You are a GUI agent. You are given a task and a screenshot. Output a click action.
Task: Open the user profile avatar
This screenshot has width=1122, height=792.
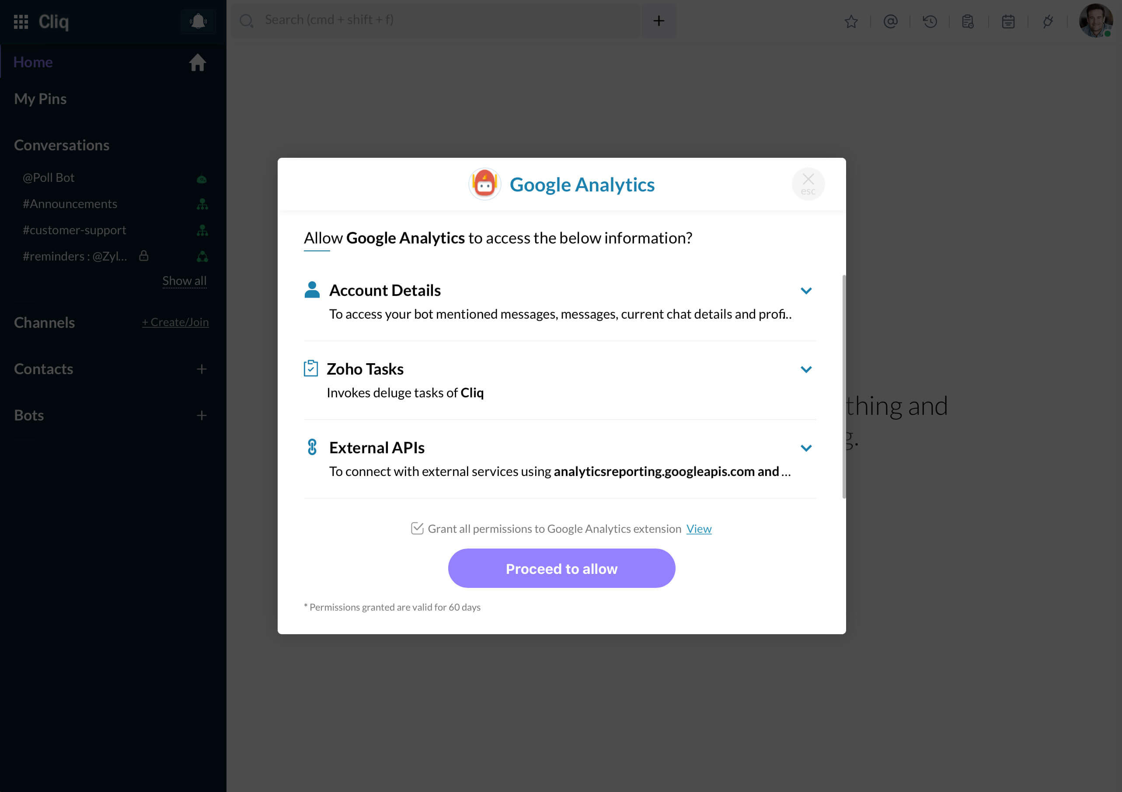click(x=1096, y=21)
